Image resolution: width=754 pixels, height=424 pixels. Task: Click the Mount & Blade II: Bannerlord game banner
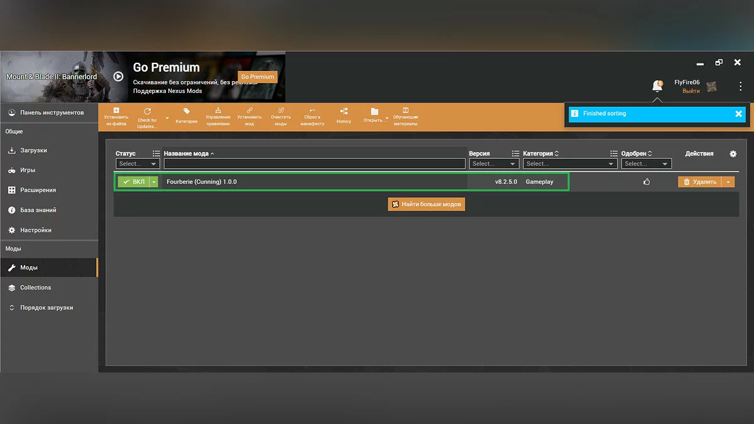point(52,77)
